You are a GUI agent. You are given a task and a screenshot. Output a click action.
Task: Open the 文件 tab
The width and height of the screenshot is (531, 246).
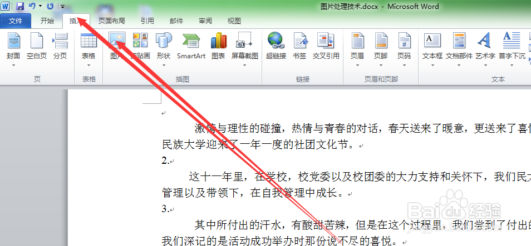(16, 21)
